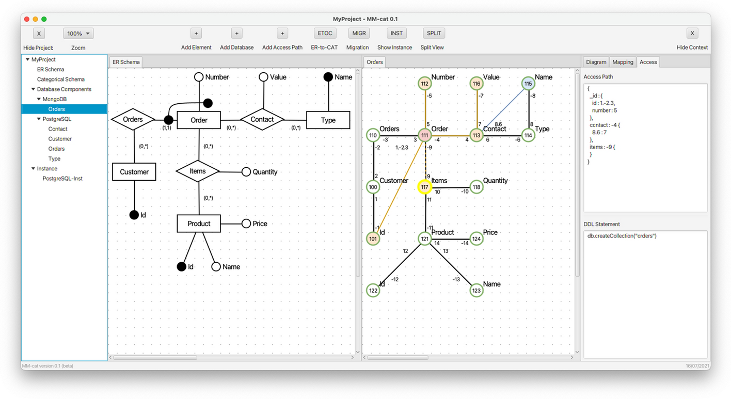Click ER Schema horizontal scrollbar thumb

155,357
